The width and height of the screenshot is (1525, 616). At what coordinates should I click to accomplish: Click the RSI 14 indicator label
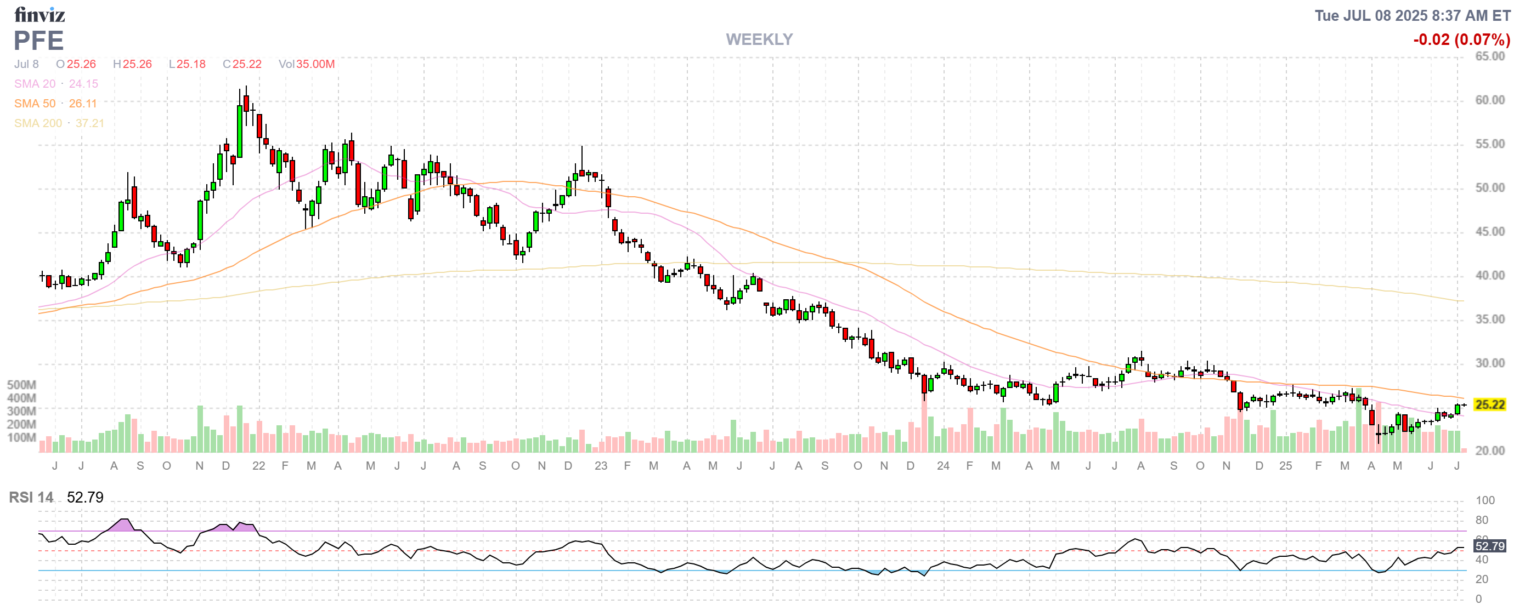(31, 497)
